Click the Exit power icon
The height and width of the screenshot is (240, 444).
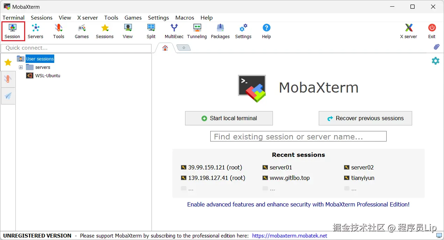[x=432, y=31]
